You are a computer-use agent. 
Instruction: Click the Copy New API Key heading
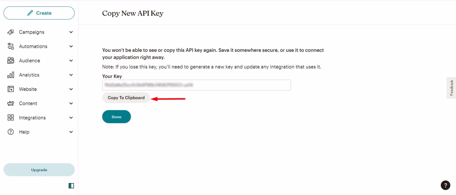(133, 13)
